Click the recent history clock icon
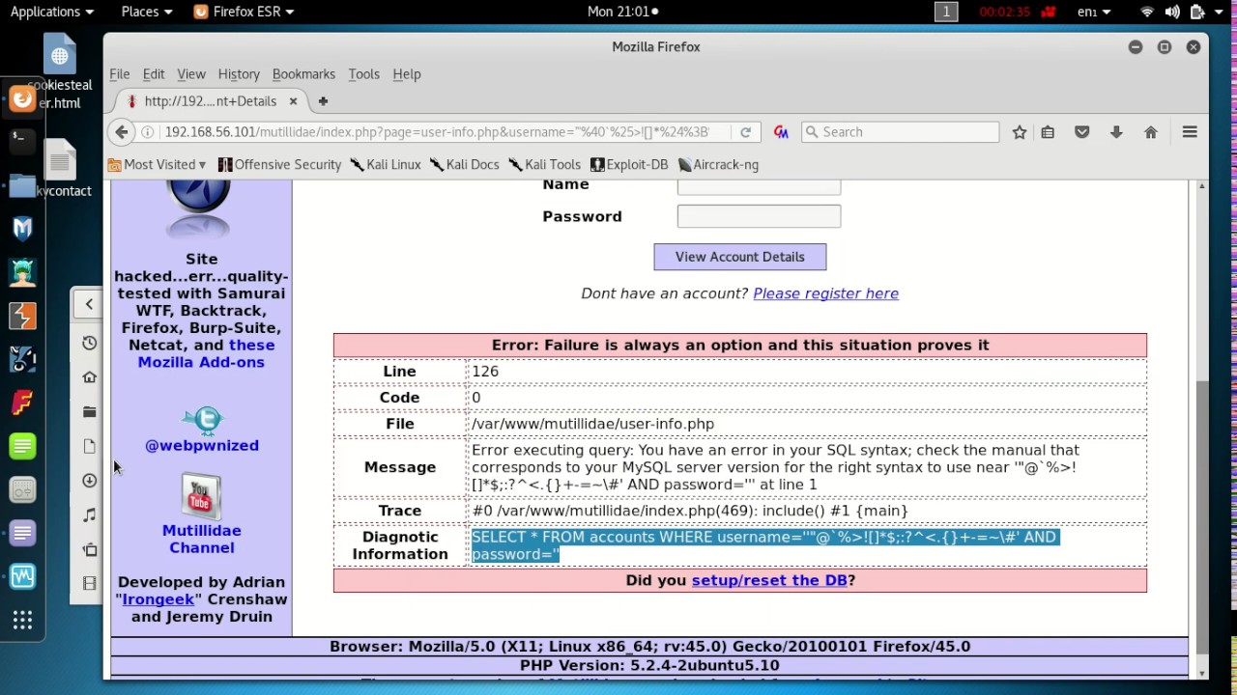The height and width of the screenshot is (695, 1237). pos(89,343)
